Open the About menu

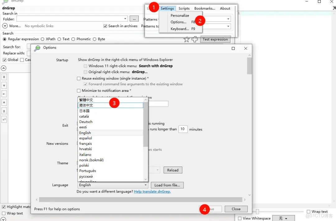click(225, 8)
